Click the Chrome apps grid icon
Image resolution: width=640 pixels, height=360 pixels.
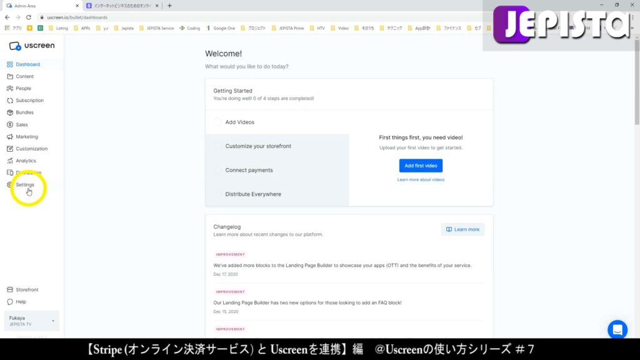7,28
